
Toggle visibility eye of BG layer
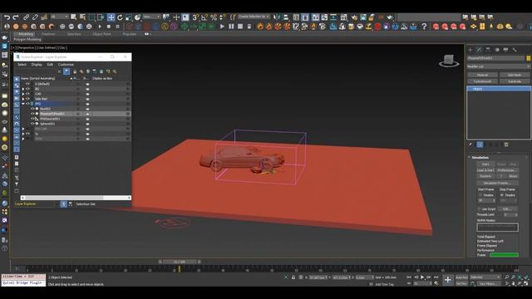(x=27, y=89)
